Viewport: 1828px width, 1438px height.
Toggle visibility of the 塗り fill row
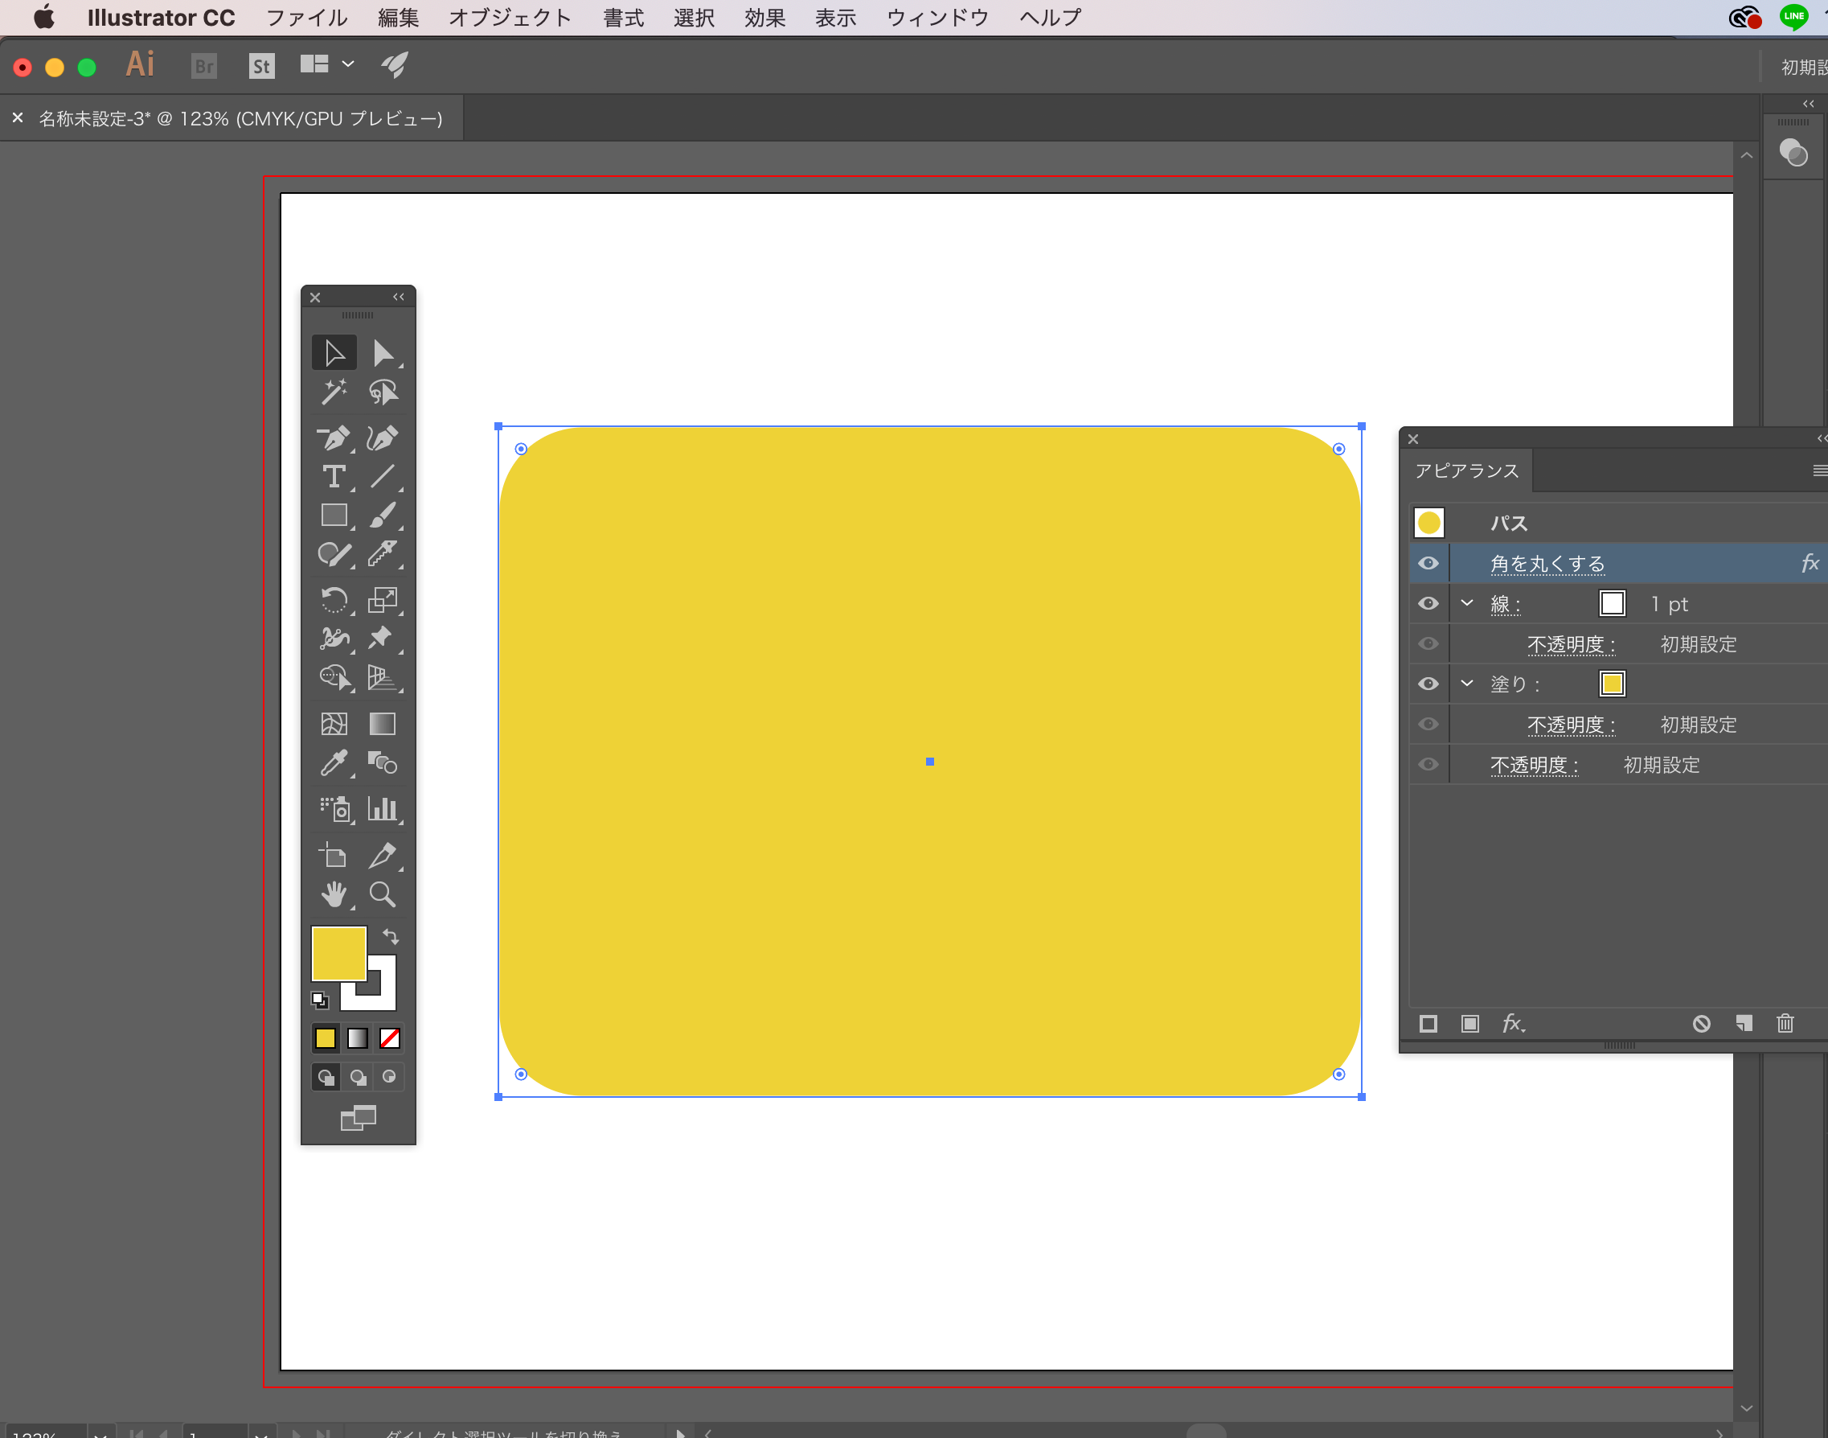point(1428,684)
